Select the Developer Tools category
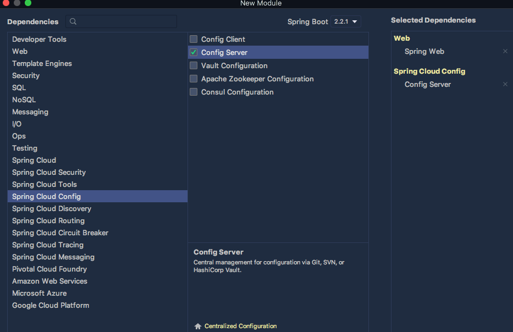The width and height of the screenshot is (513, 332). (x=97, y=39)
